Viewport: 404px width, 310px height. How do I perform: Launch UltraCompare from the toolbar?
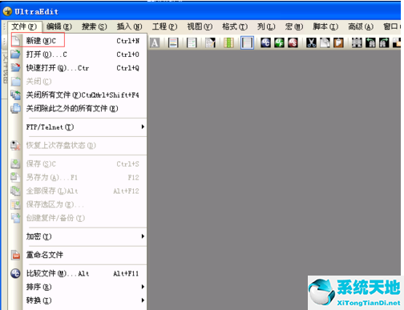(x=265, y=42)
